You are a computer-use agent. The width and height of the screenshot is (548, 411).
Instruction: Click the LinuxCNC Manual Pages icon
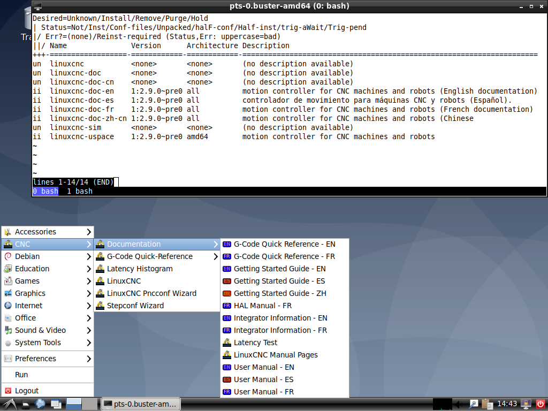[x=227, y=355]
